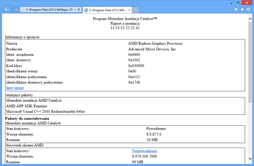This screenshot has height=166, width=254.
Task: Click the scrollbar down arrow
Action: point(250,159)
